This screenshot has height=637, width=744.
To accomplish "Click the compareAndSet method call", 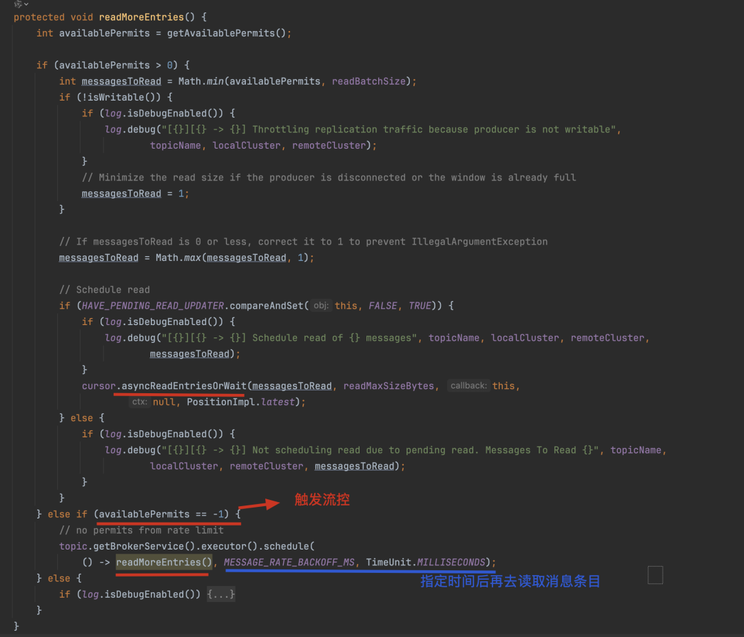I will pyautogui.click(x=267, y=306).
